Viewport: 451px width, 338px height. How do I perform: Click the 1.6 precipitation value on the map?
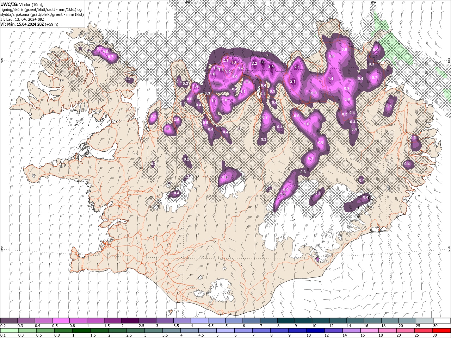(x=212, y=74)
